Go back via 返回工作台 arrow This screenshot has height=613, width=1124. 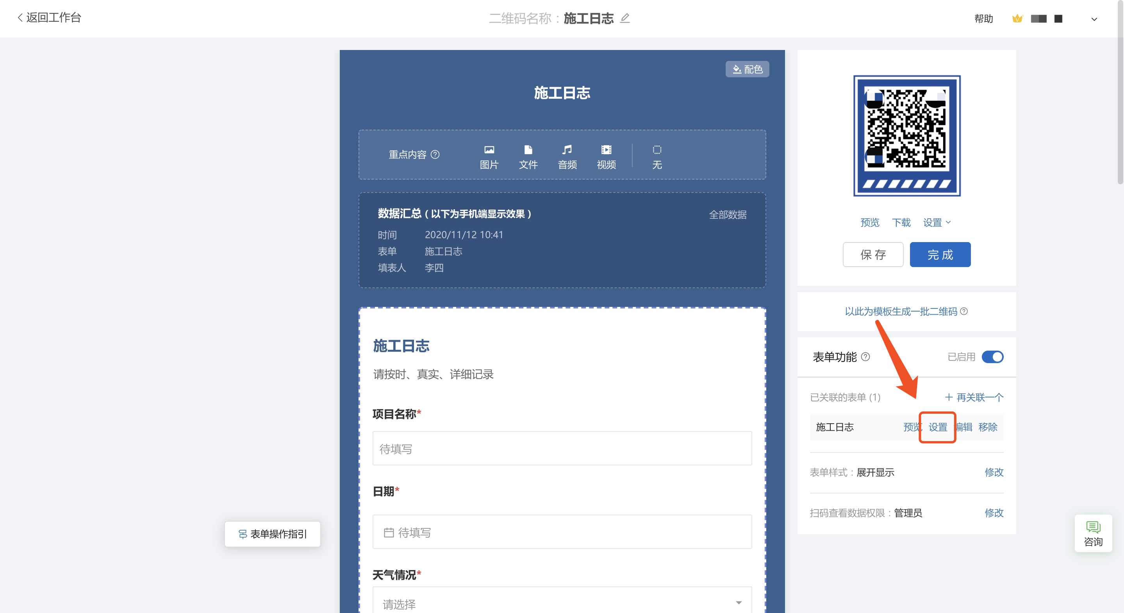pyautogui.click(x=49, y=18)
